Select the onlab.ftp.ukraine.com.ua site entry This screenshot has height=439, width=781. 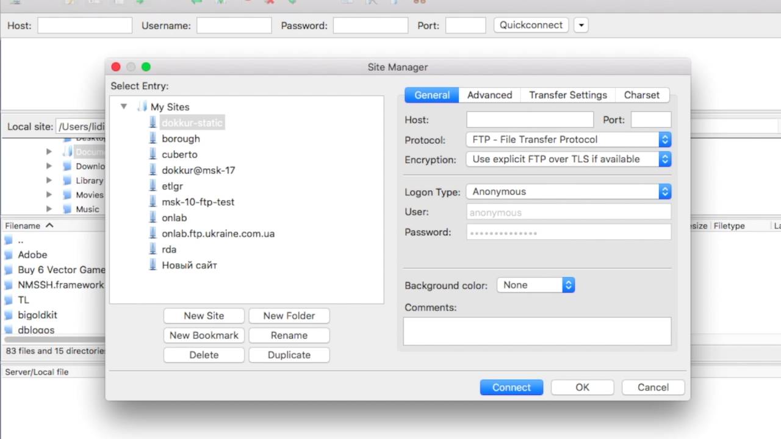pos(218,234)
